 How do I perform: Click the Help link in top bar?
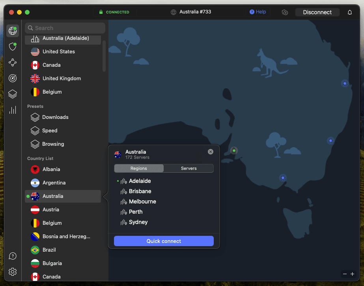click(258, 12)
